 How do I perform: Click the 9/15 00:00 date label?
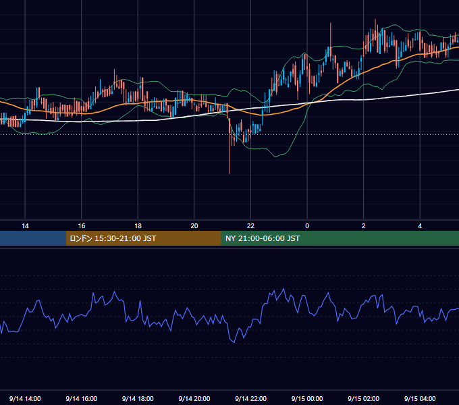(307, 398)
